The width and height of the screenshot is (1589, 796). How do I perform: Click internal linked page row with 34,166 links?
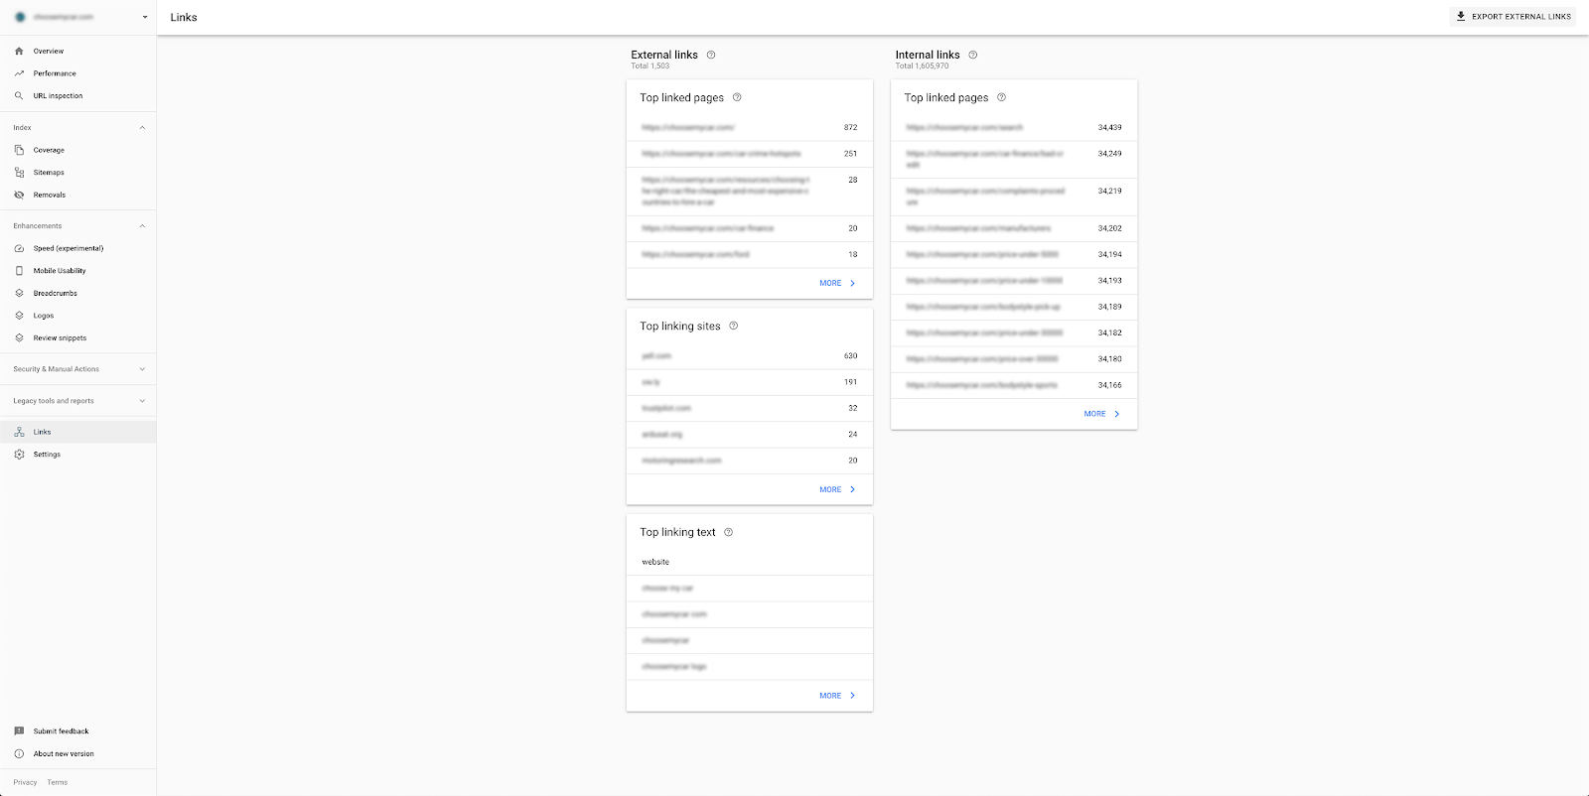pyautogui.click(x=1014, y=385)
